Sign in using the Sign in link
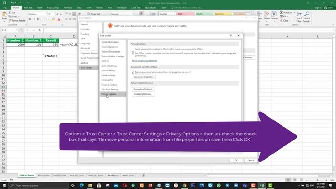The image size is (336, 189). click(x=318, y=8)
